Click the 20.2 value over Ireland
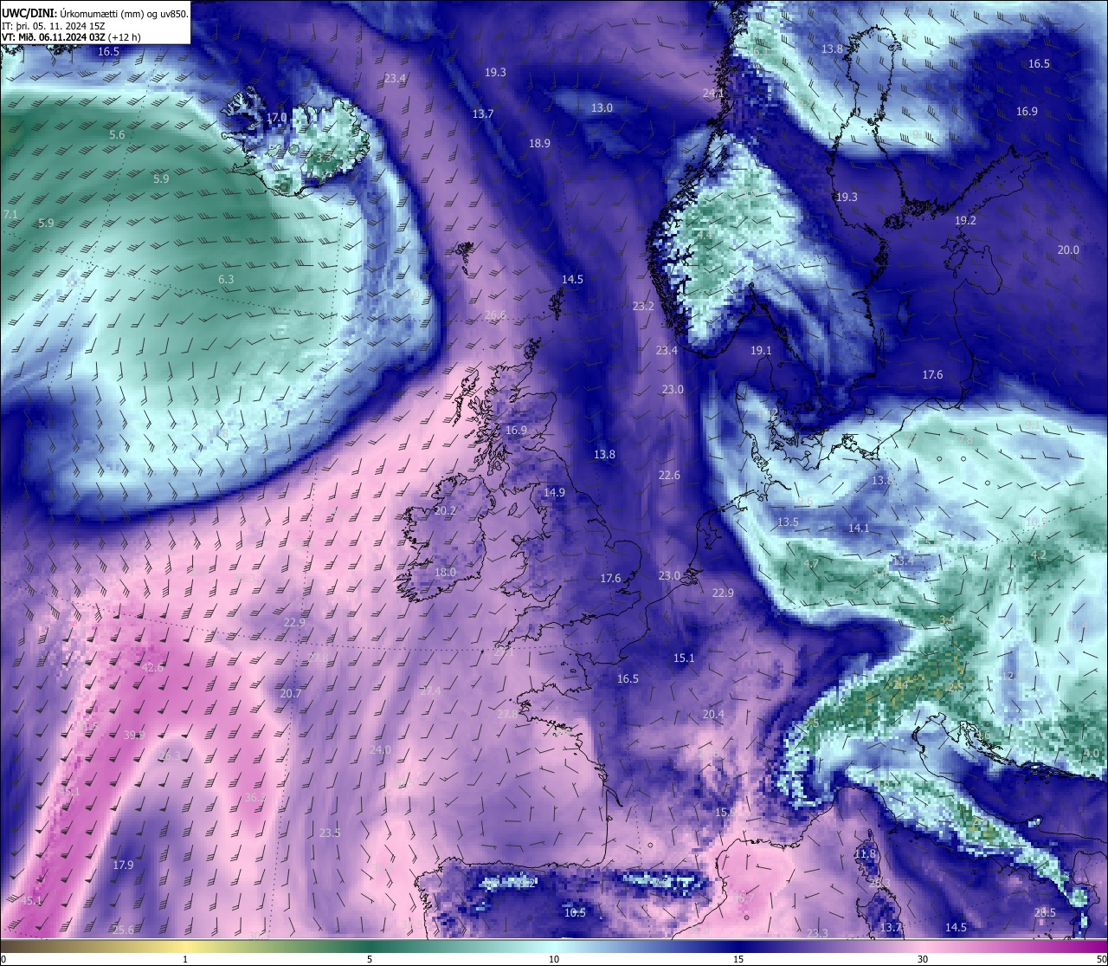This screenshot has width=1108, height=966. [x=445, y=510]
